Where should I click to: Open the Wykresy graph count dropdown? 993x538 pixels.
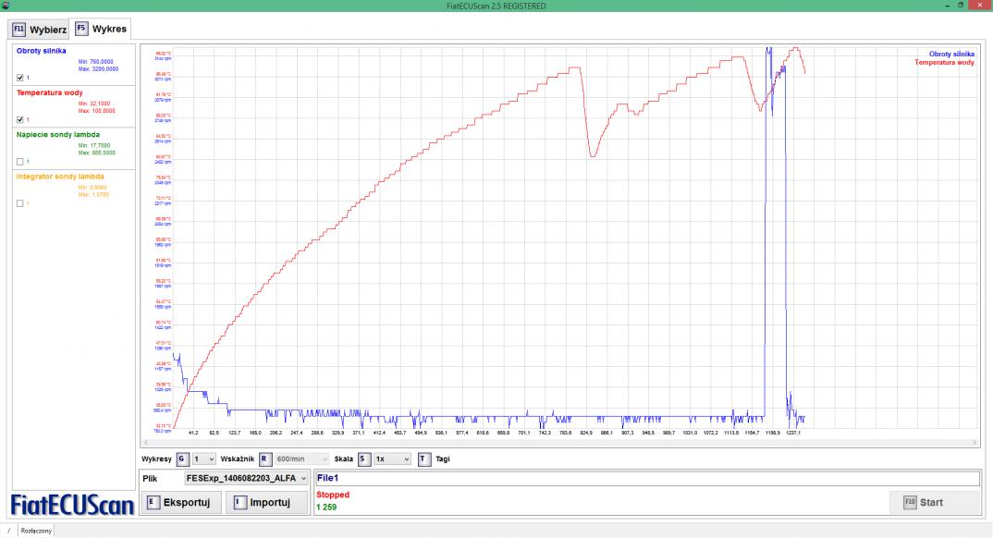tap(203, 459)
